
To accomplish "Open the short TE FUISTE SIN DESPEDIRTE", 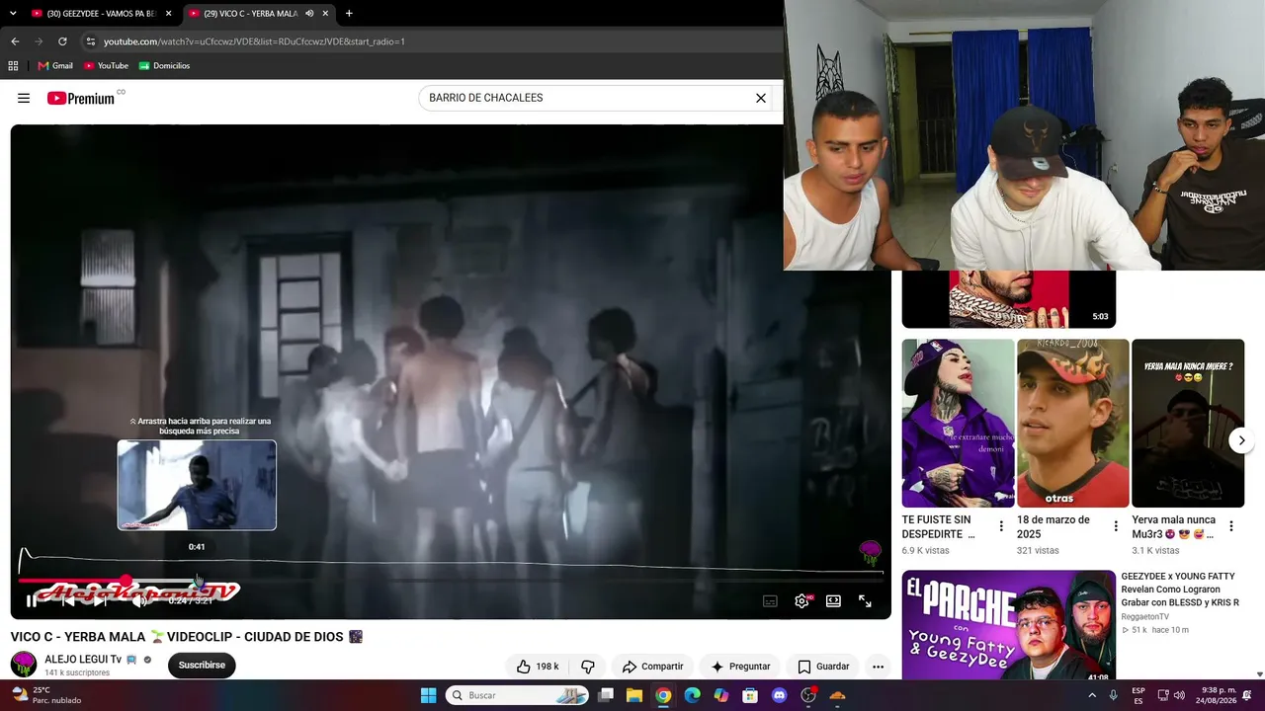I will point(958,424).
